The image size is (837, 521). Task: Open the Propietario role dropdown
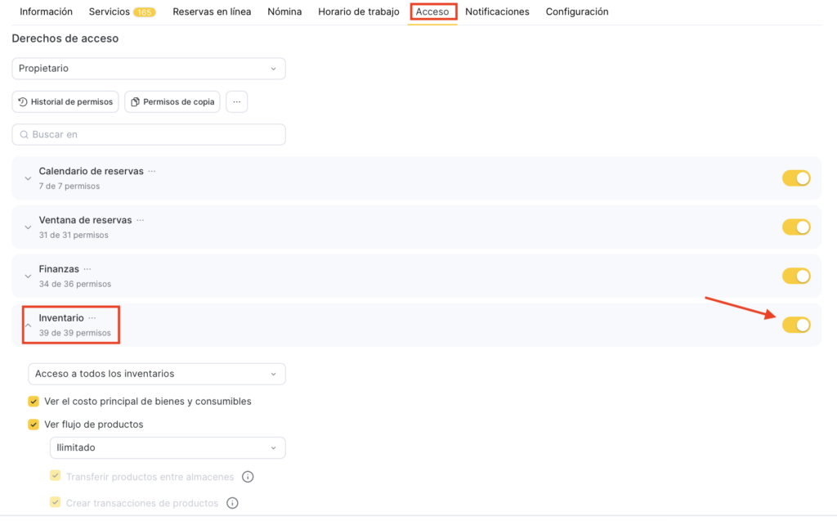[x=149, y=69]
